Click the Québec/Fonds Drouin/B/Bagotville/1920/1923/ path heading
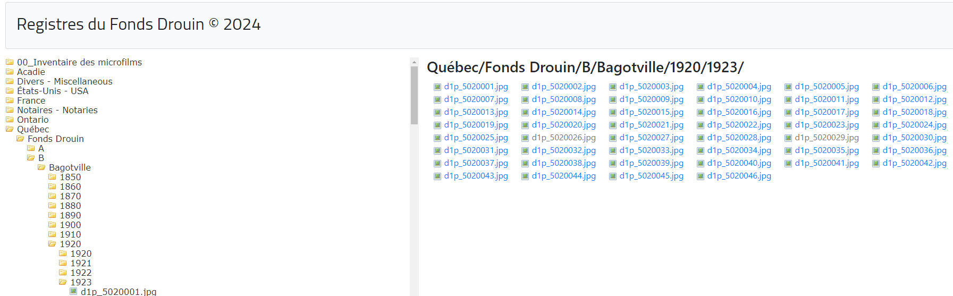Viewport: 953px width, 296px height. [585, 67]
